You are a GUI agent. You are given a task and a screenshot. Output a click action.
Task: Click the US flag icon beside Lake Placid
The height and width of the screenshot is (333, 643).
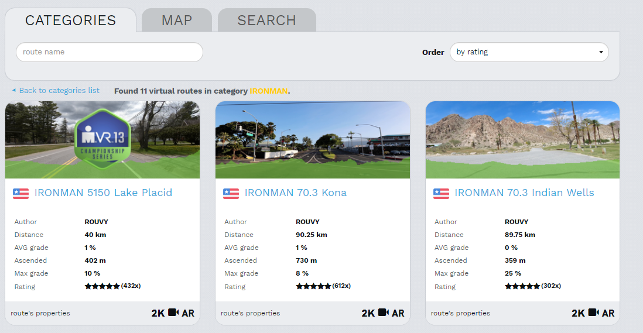tap(21, 193)
